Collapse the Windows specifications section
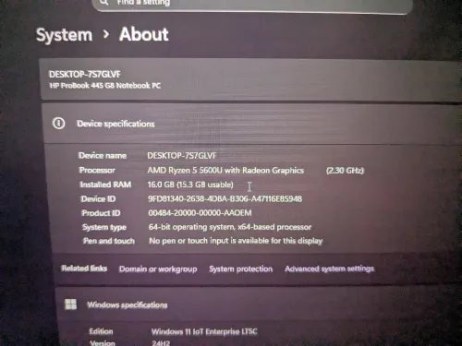The image size is (462, 346). (259, 304)
